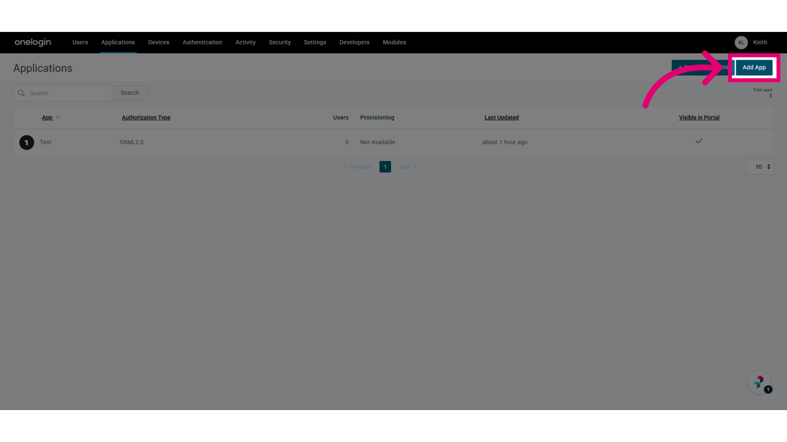This screenshot has width=787, height=442.
Task: Click the OneLogin logo
Action: 33,42
